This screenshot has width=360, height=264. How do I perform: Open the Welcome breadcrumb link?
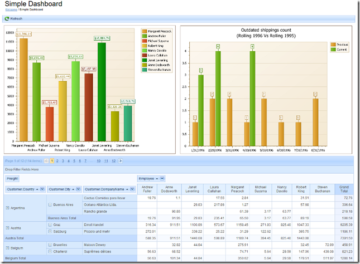[x=11, y=9]
